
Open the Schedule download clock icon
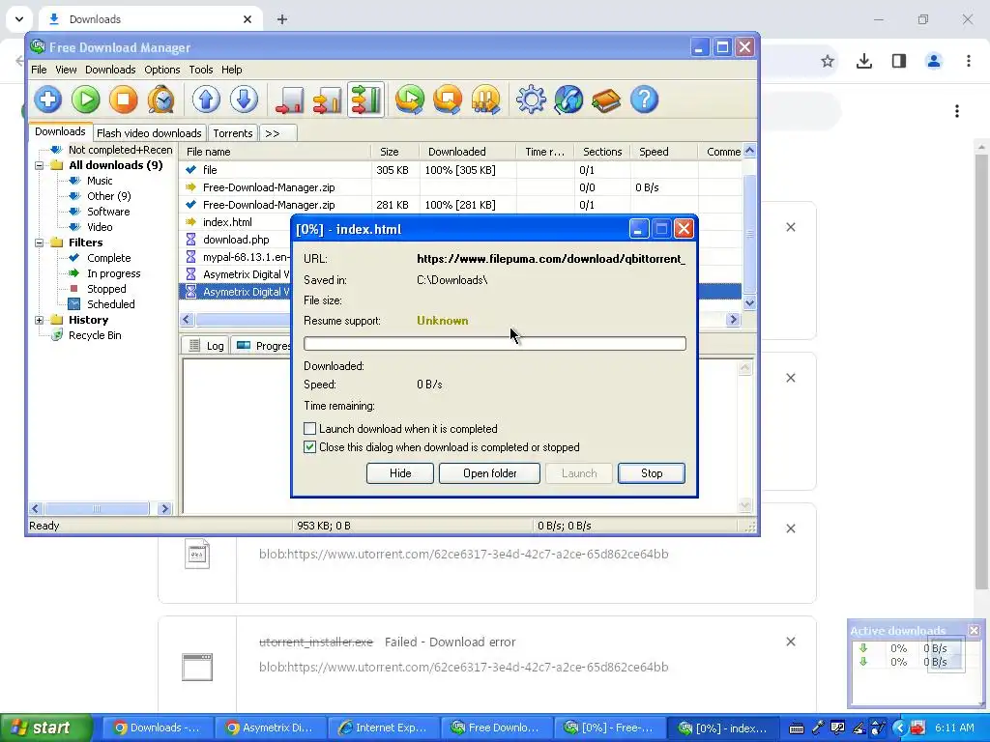point(161,100)
